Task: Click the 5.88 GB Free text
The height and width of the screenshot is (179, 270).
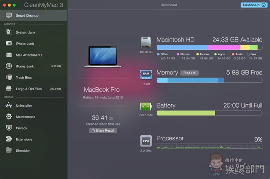Action: pos(244,73)
